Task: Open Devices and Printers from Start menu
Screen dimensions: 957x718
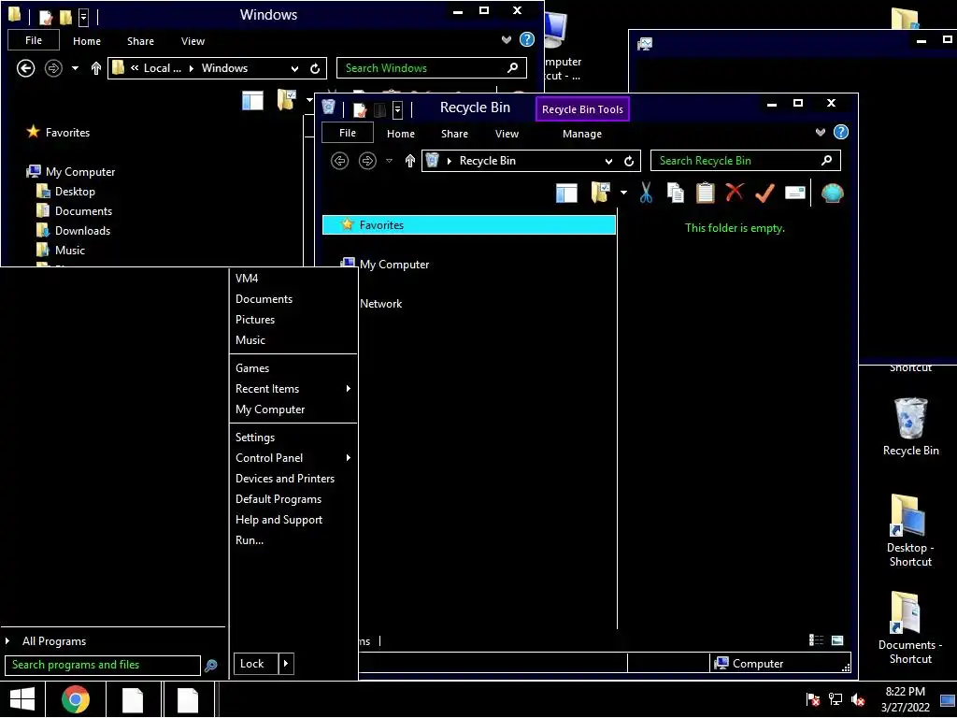Action: point(285,479)
